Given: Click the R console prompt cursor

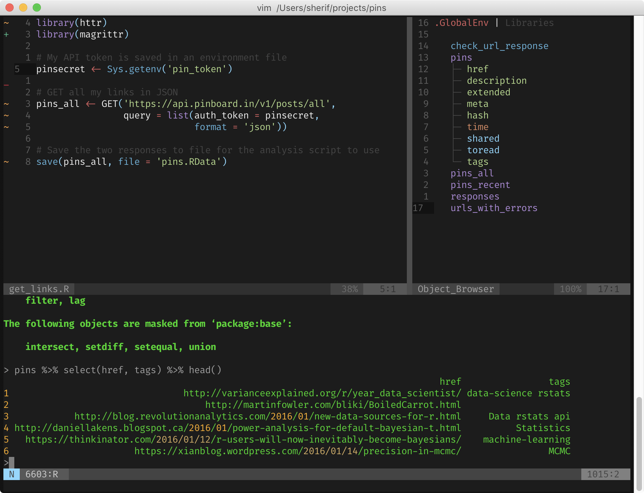Looking at the screenshot, I should [11, 463].
